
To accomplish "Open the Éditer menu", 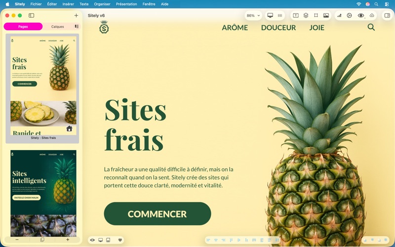I will tap(52, 4).
